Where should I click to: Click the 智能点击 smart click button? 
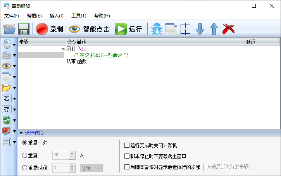pyautogui.click(x=89, y=29)
